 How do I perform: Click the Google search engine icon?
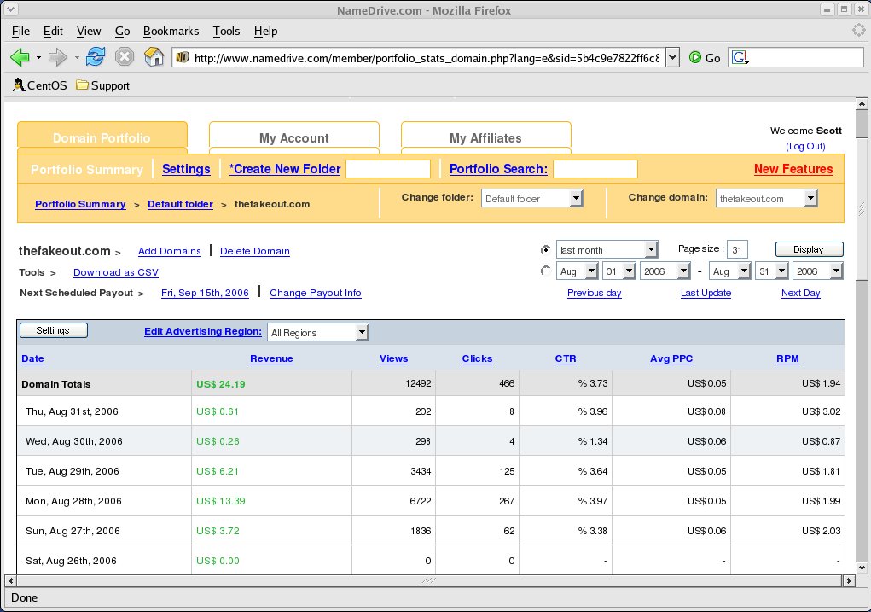pyautogui.click(x=739, y=57)
